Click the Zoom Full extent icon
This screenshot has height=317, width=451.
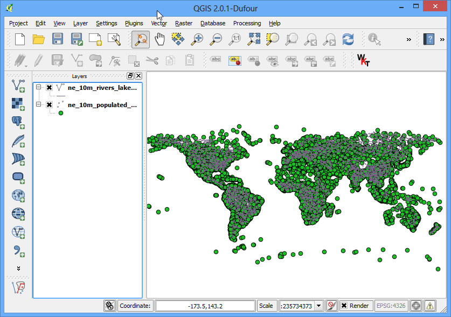[x=254, y=39]
